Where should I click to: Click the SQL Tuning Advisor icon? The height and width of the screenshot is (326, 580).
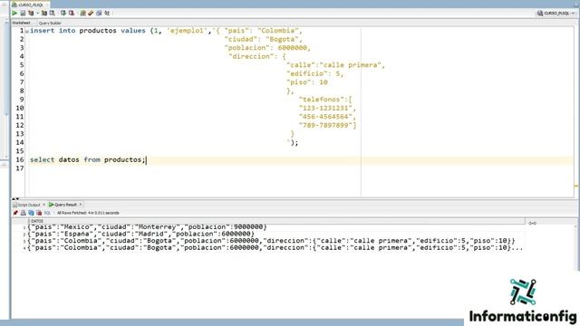point(53,13)
